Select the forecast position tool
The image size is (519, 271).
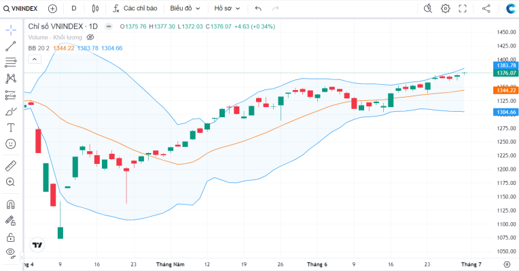[x=11, y=95]
